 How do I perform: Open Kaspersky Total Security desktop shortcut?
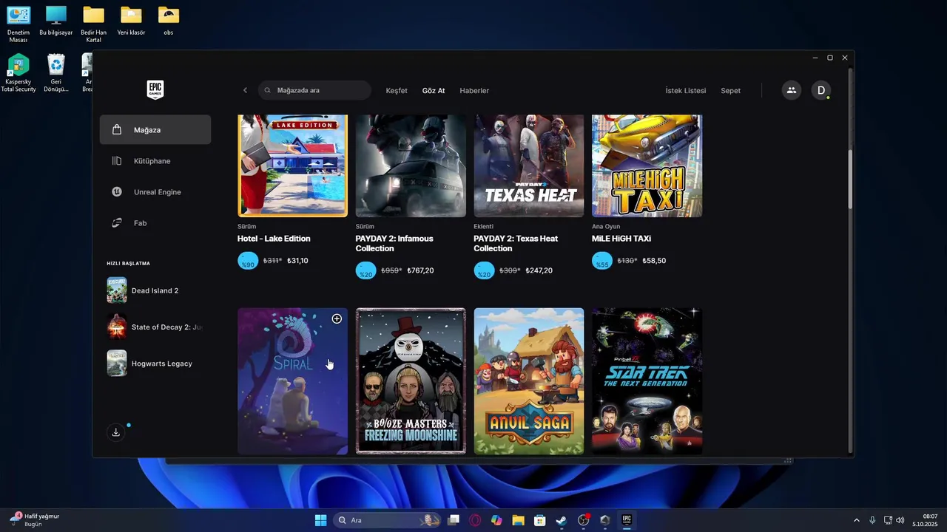coord(18,72)
